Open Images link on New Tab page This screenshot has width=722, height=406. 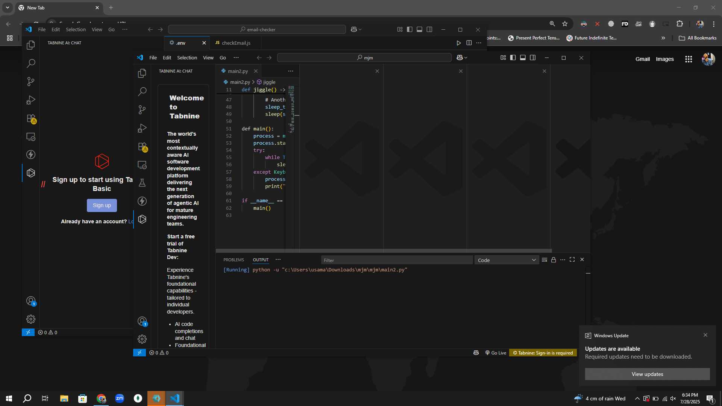(x=665, y=59)
